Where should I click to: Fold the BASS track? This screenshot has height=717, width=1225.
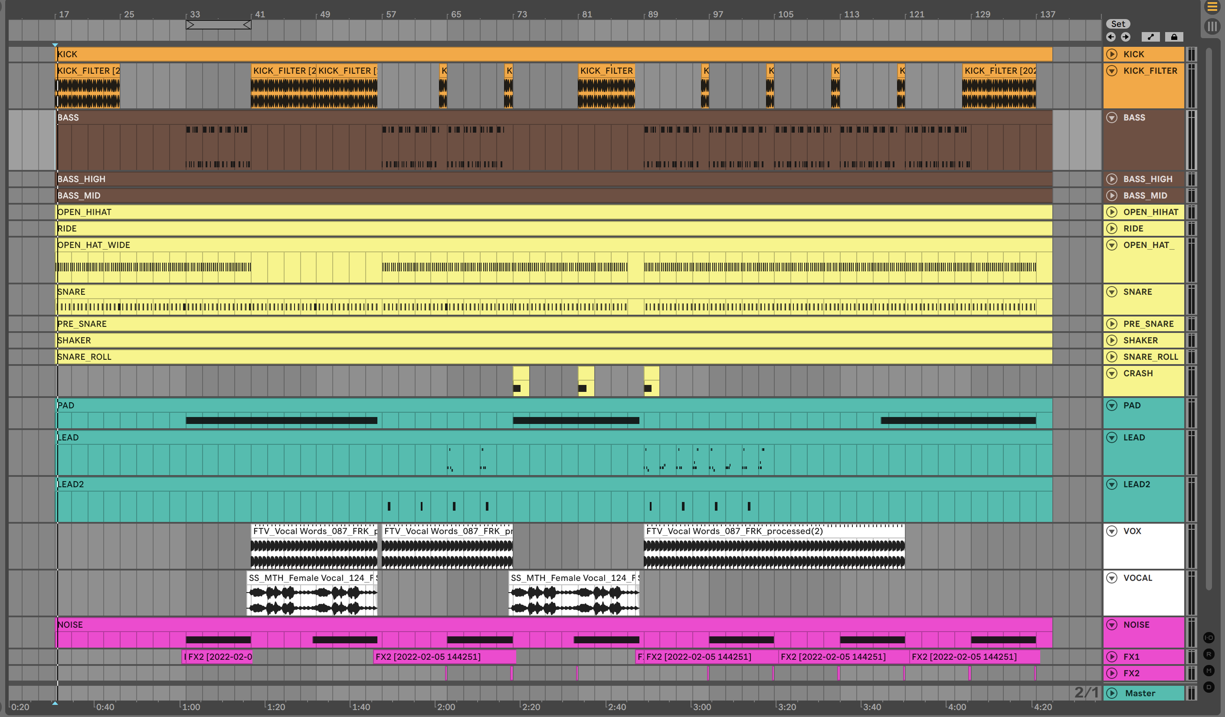click(x=1112, y=117)
